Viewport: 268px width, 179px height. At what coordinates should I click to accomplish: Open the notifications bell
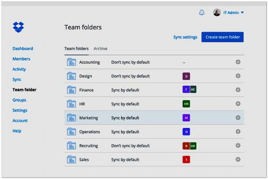(x=201, y=12)
